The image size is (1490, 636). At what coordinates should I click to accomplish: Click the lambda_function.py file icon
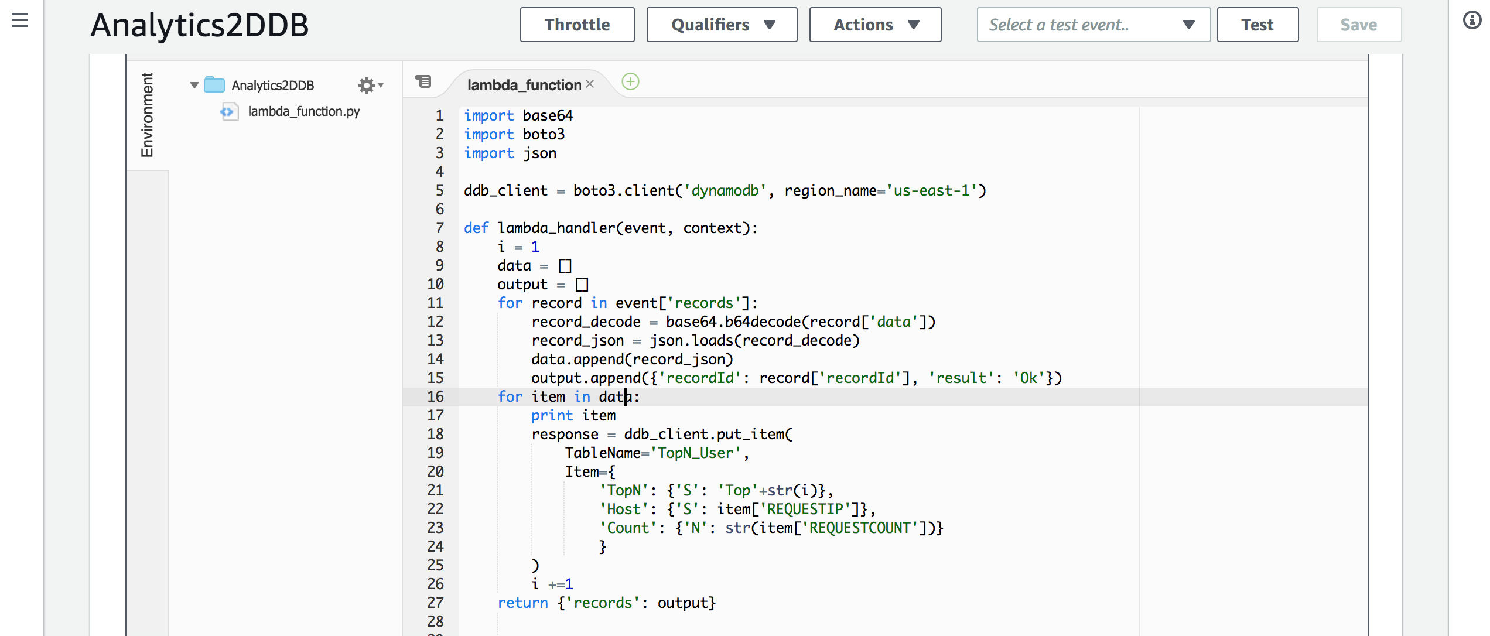pos(229,111)
